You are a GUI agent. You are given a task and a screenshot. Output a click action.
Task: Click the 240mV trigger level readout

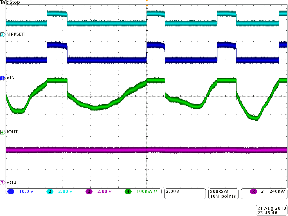[277, 191]
